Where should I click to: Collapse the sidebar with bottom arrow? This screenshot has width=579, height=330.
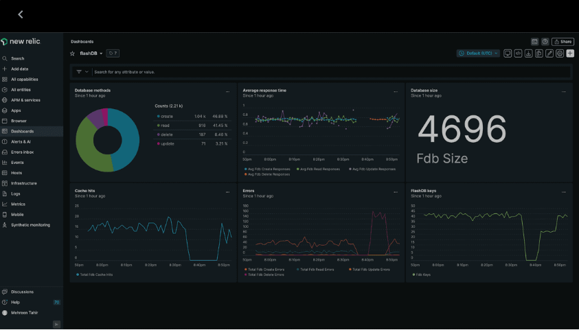pos(56,325)
